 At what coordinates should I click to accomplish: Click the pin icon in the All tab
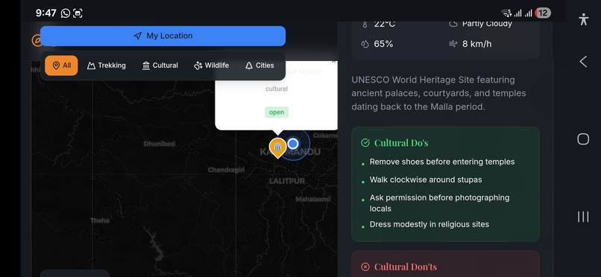(56, 66)
